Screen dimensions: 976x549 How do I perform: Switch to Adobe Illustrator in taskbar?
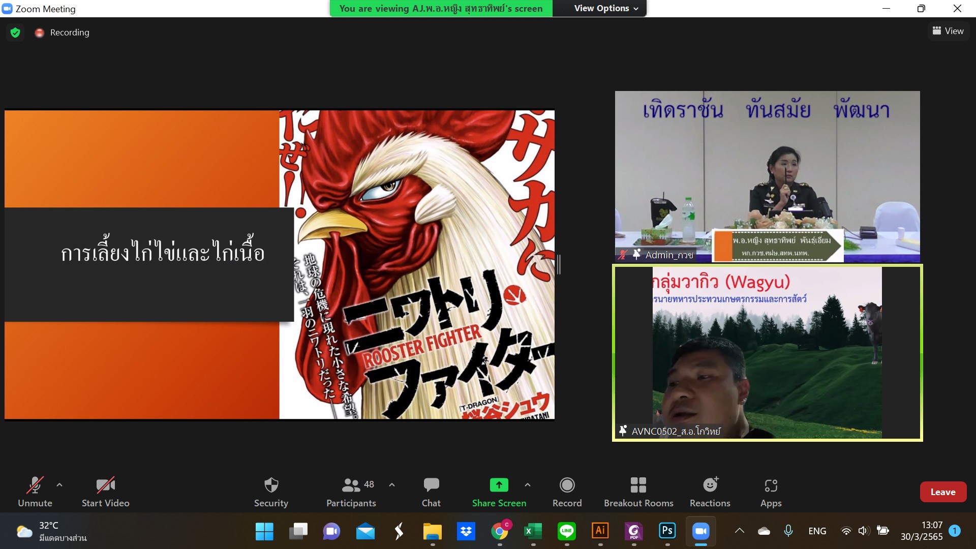(x=600, y=531)
